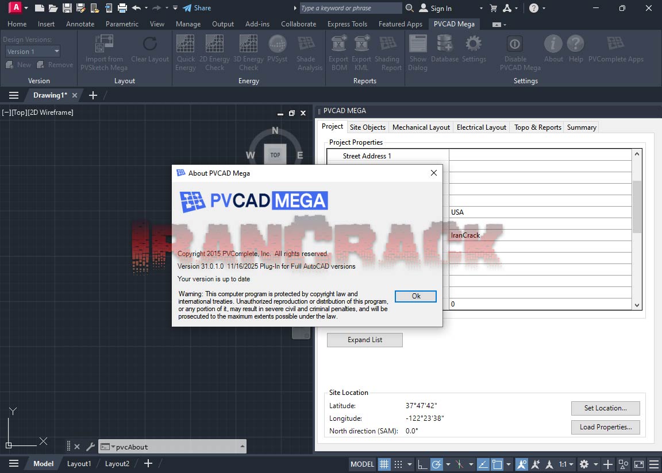Click the Disable PVCAD Mega icon
Viewport: 662px width, 473px height.
(514, 52)
